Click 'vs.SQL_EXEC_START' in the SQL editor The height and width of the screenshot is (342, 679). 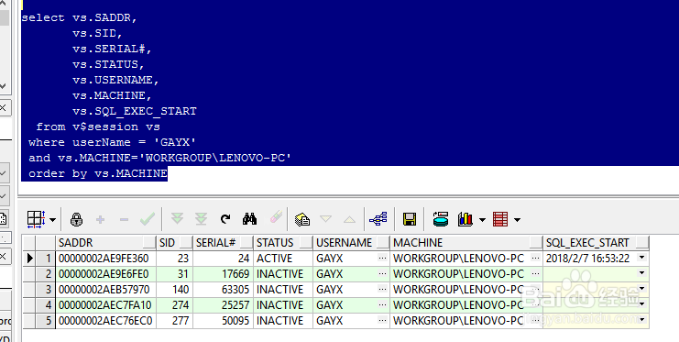(135, 111)
